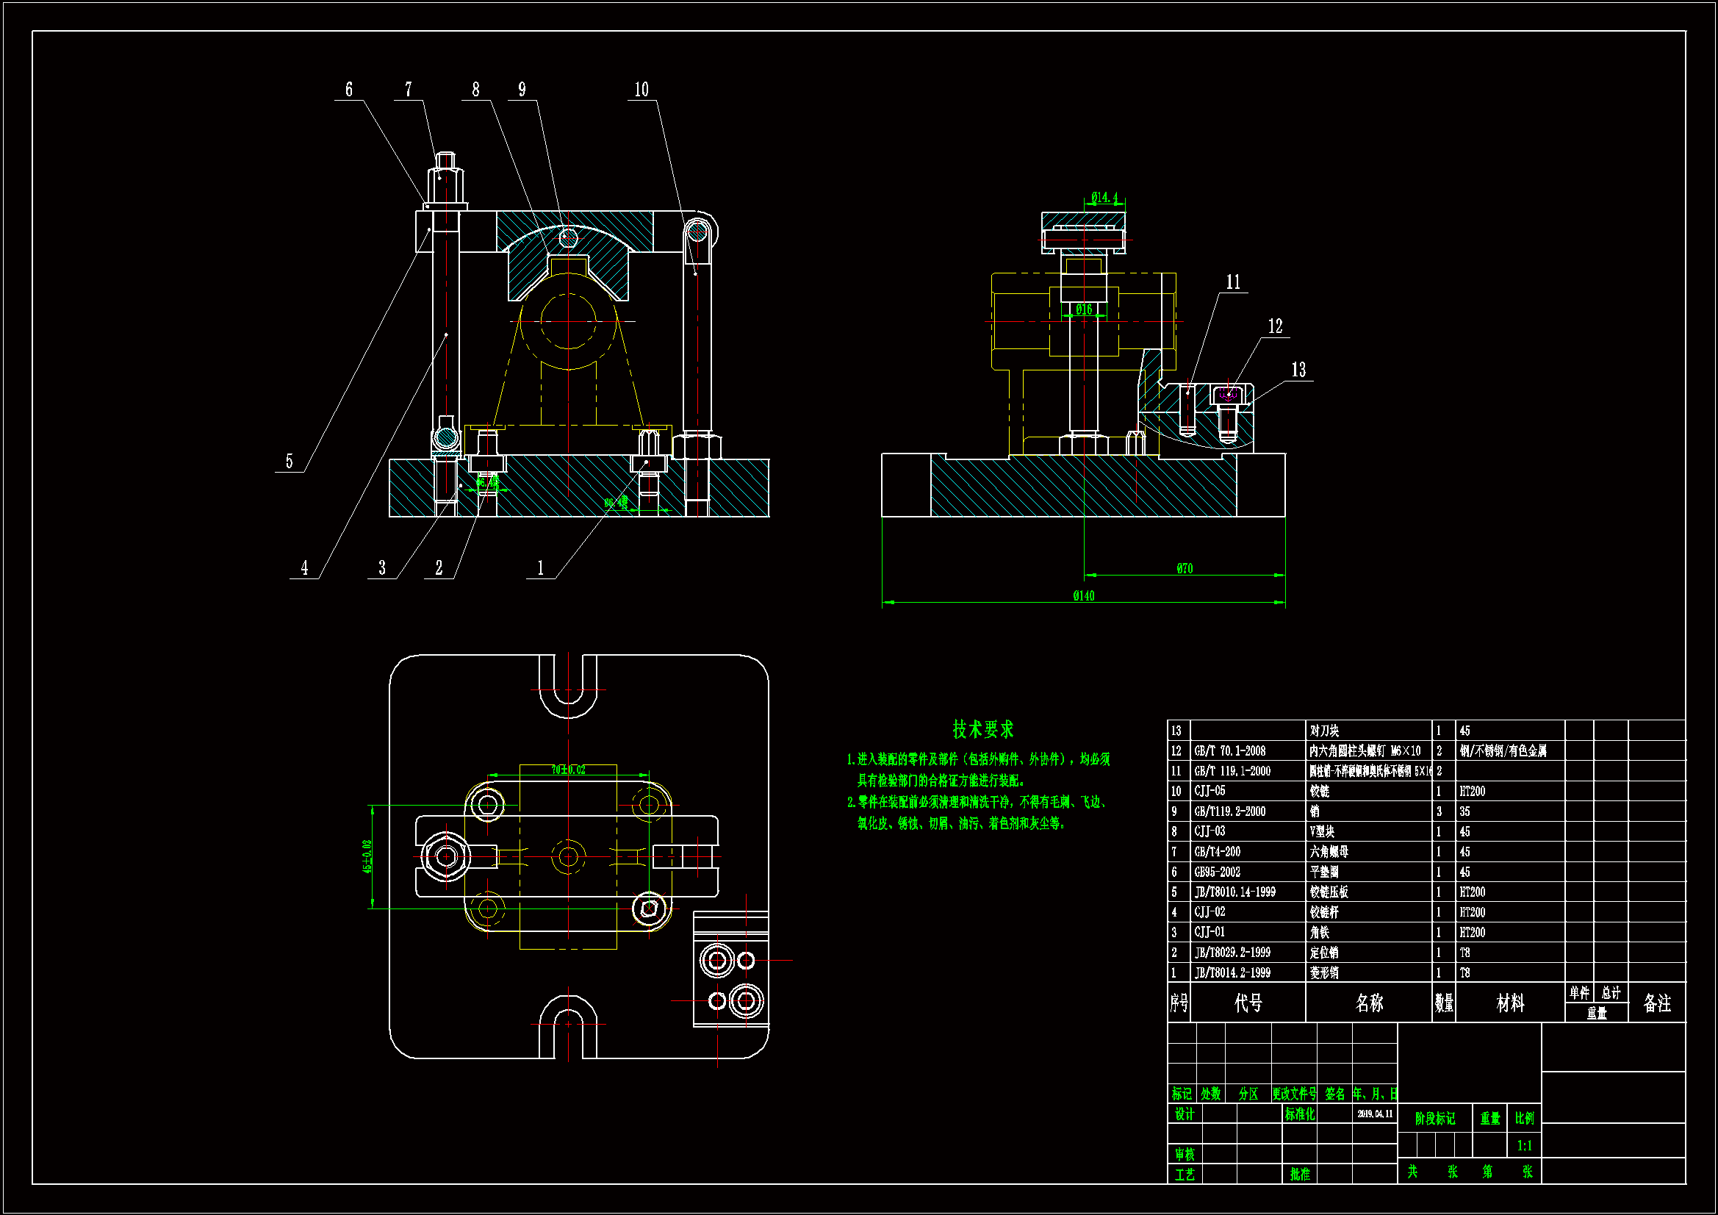Screen dimensions: 1718x1215
Task: Select balloon number 5 label on left
Action: 290,461
